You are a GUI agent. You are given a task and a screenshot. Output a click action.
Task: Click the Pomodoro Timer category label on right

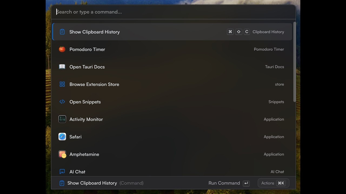[269, 49]
